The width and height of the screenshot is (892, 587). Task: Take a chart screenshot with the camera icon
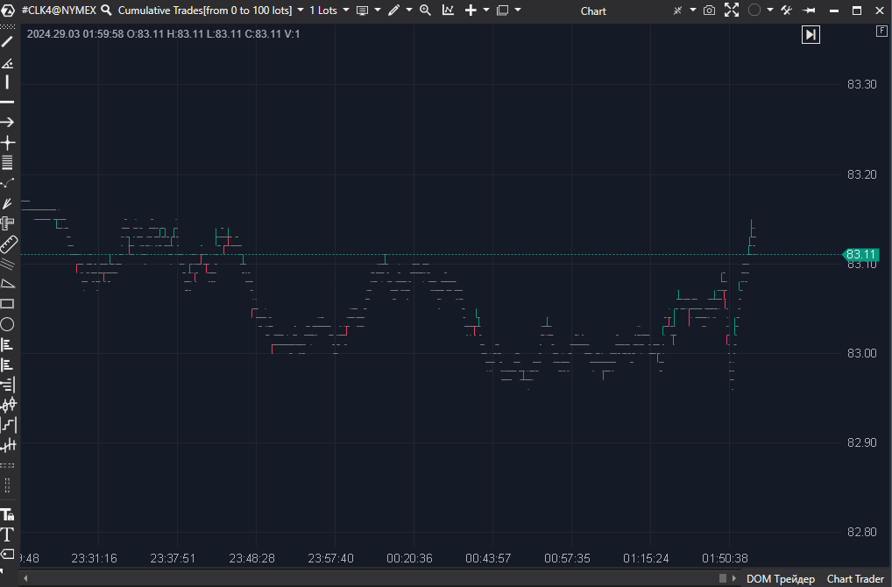[710, 10]
